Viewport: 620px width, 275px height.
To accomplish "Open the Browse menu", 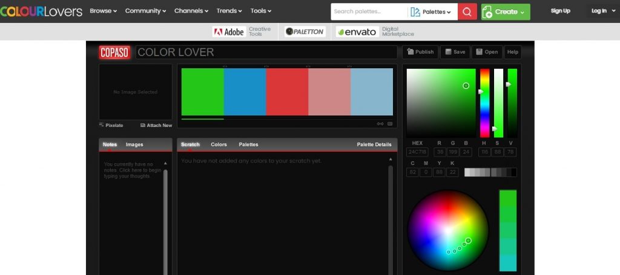I will point(103,11).
